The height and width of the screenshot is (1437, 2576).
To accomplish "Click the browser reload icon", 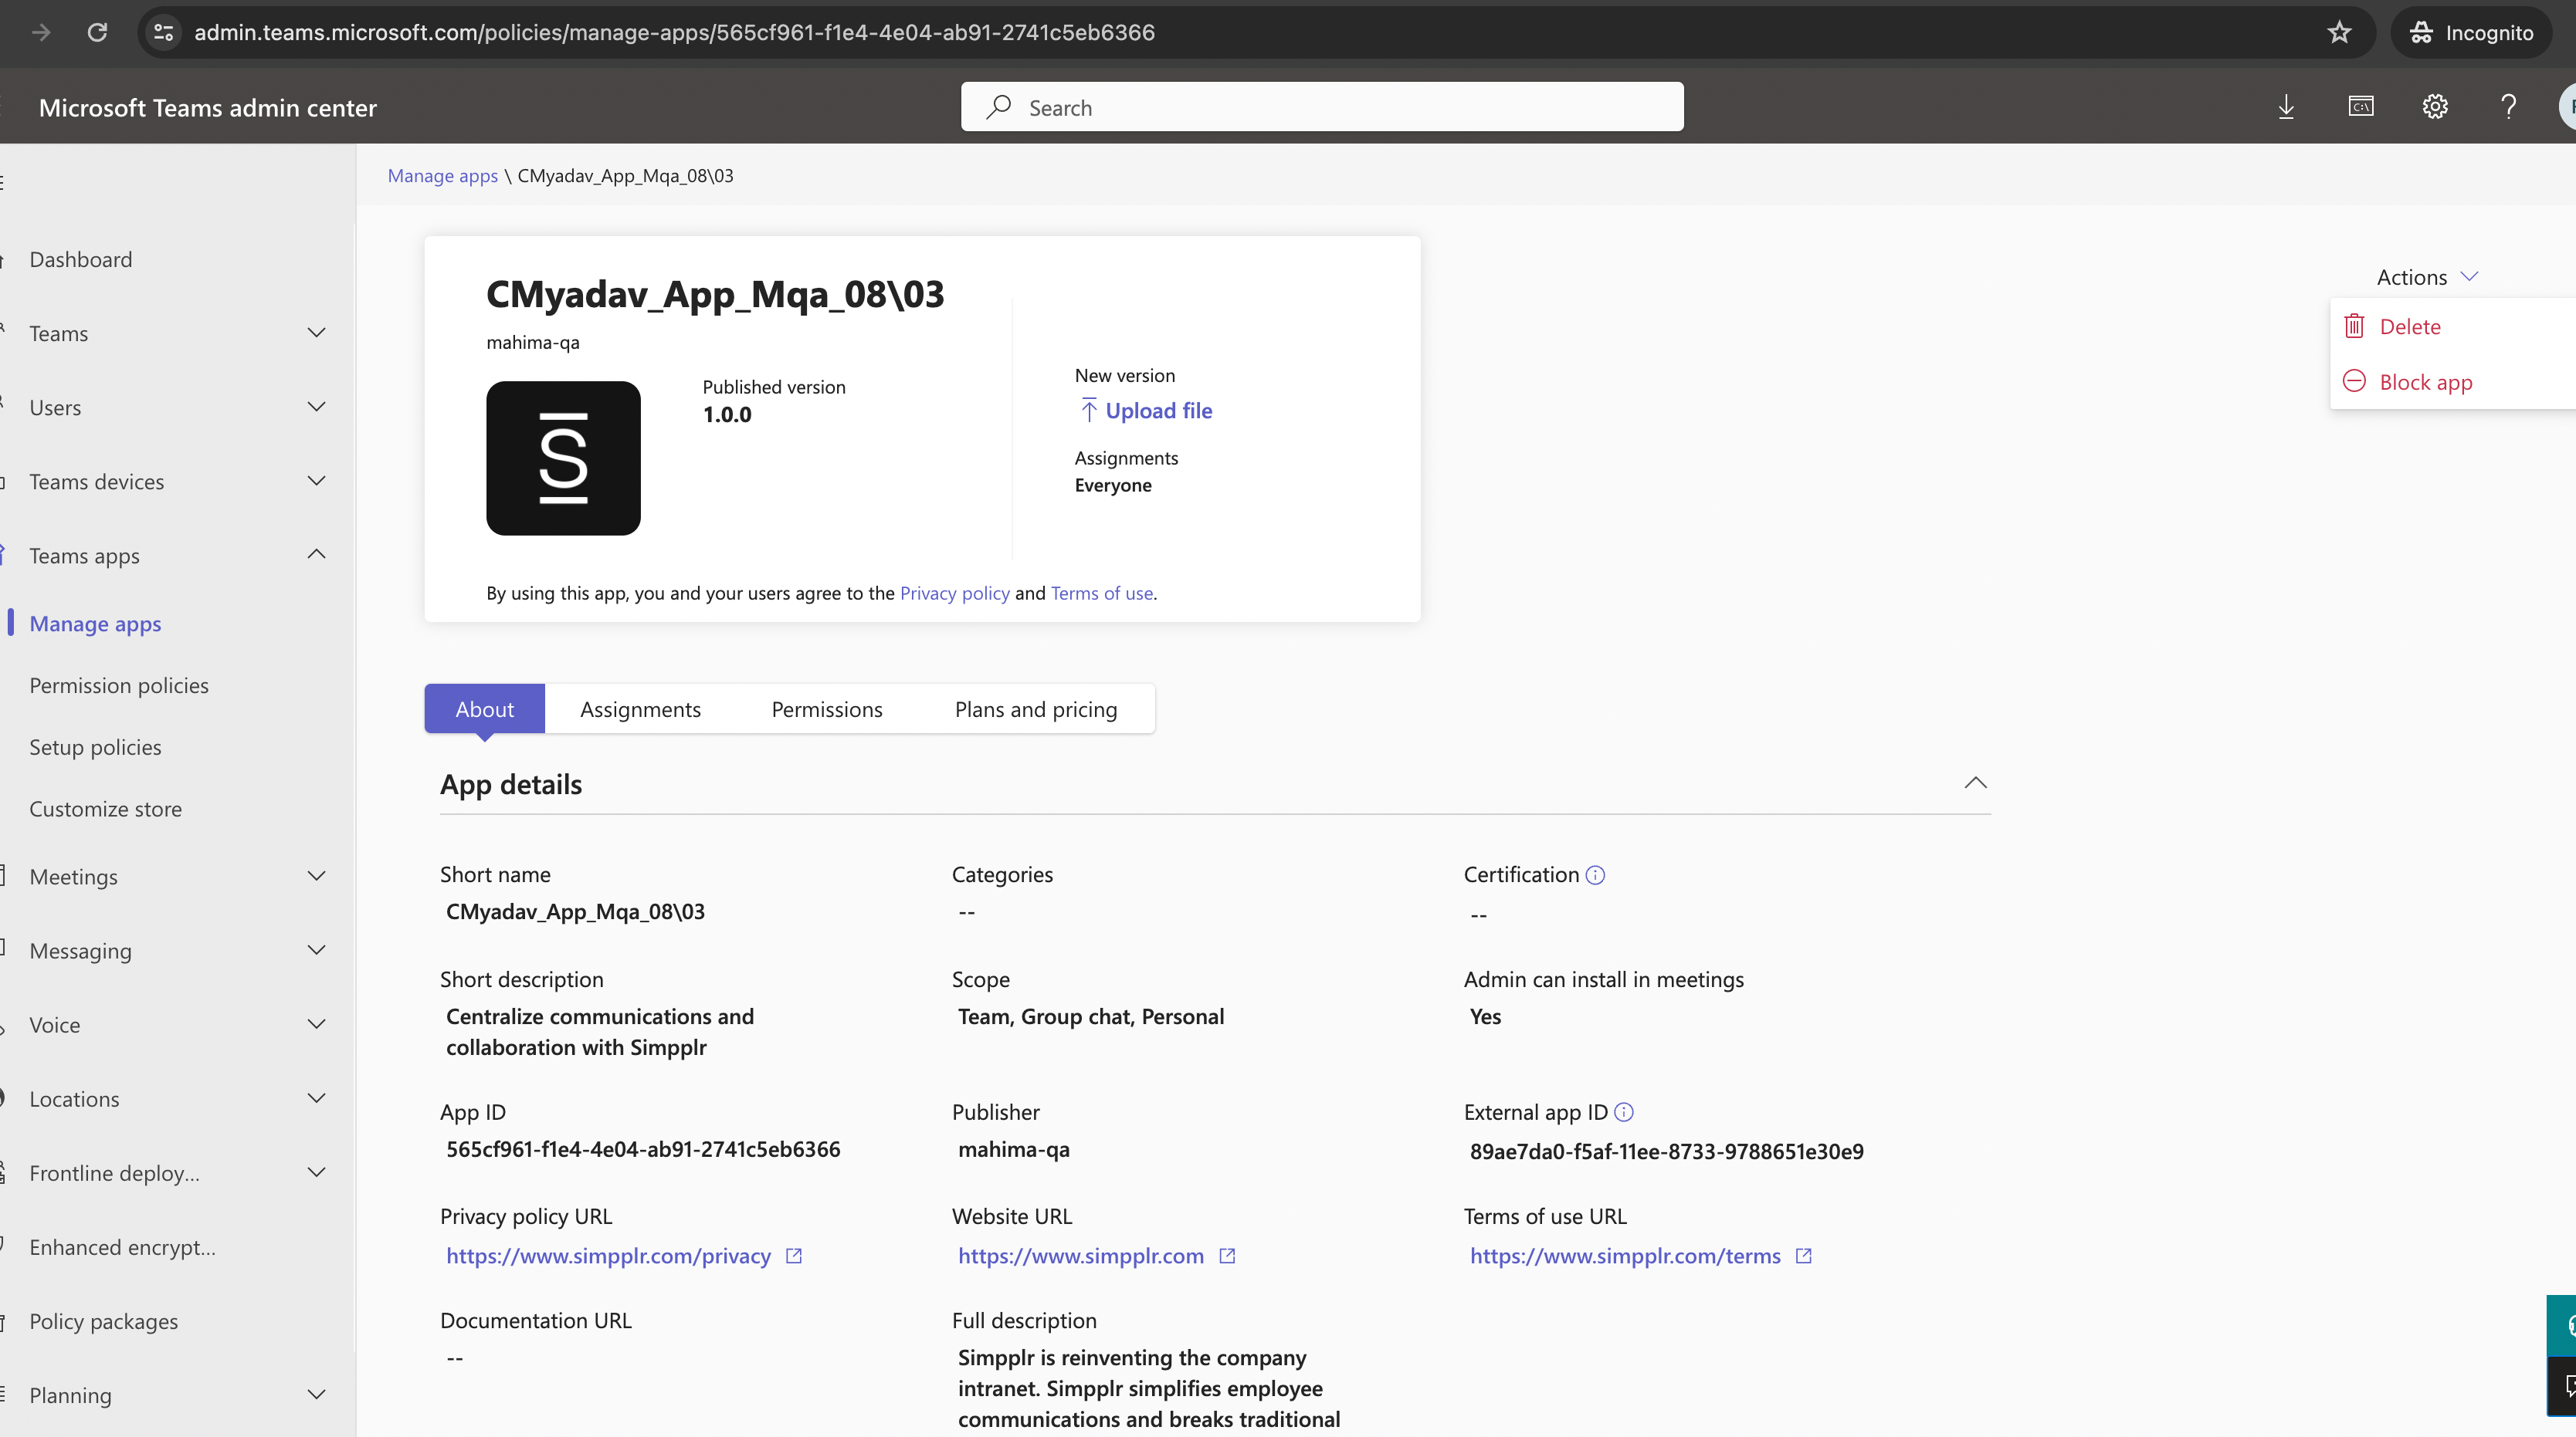I will (97, 33).
